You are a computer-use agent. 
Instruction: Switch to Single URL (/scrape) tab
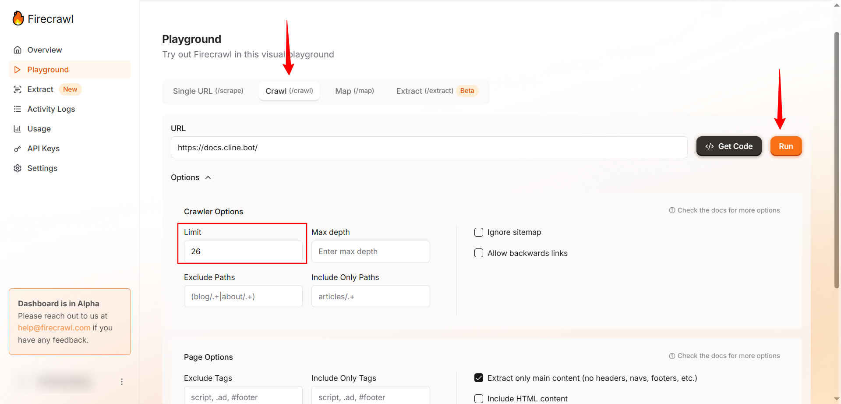[x=208, y=91]
